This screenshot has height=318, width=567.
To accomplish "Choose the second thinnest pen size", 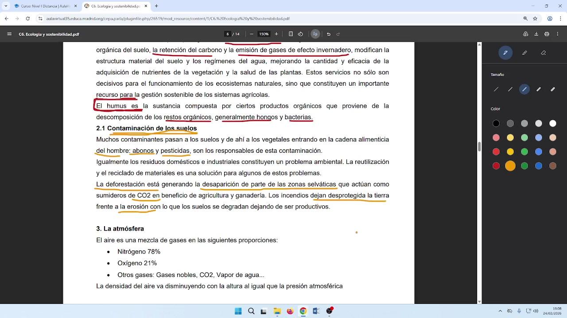I will pyautogui.click(x=510, y=89).
